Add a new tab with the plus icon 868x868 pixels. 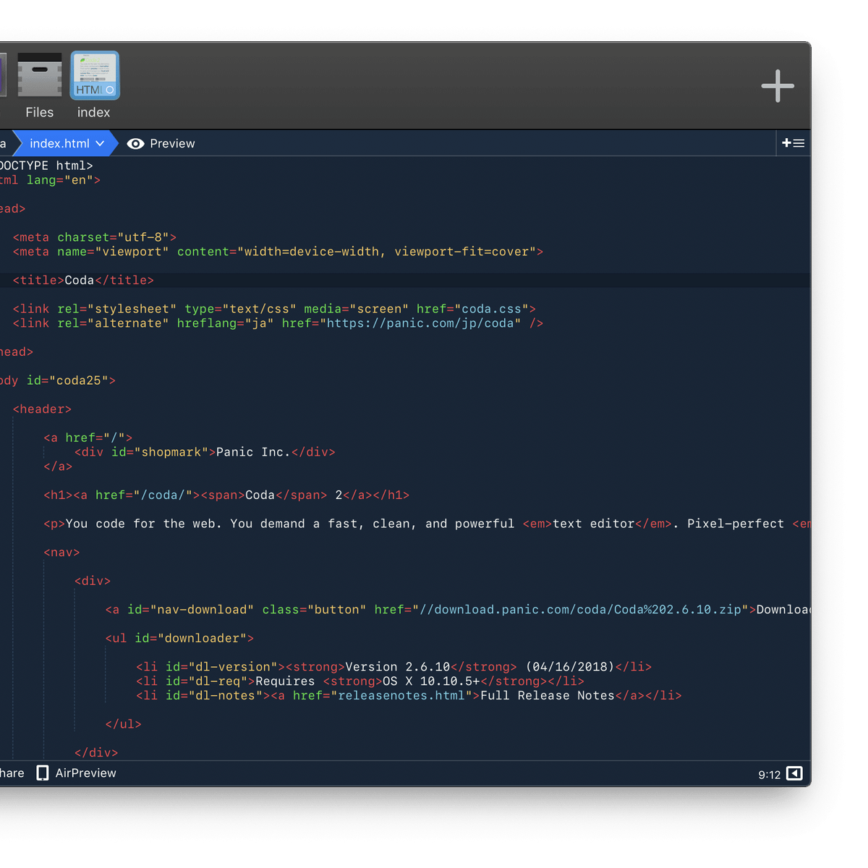pos(778,86)
